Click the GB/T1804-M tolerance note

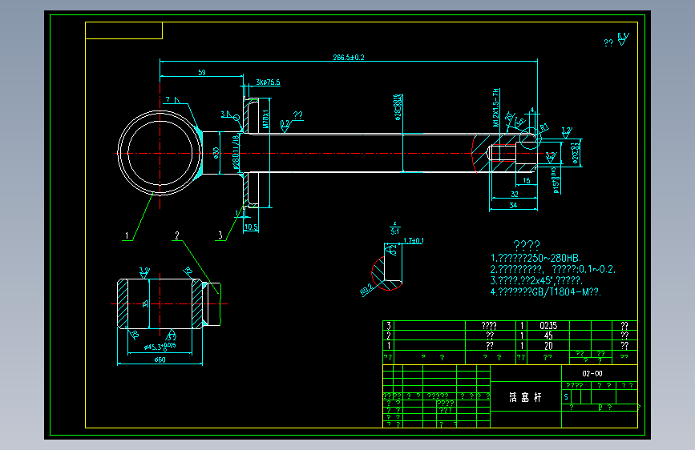(546, 292)
